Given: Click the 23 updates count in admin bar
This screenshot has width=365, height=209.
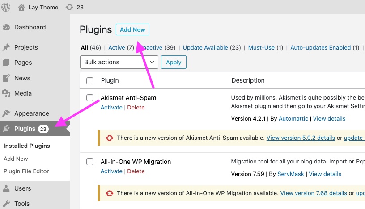Looking at the screenshot, I should pyautogui.click(x=80, y=8).
